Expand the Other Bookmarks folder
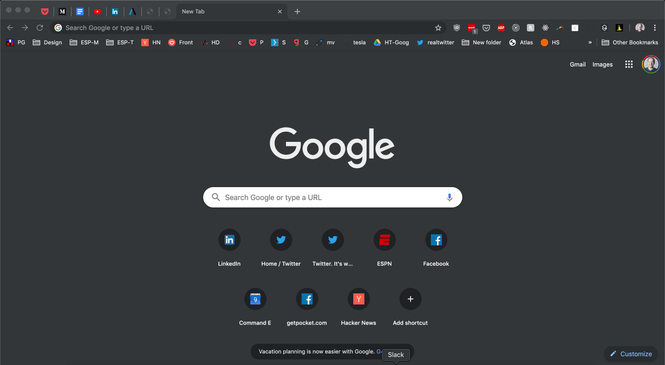This screenshot has height=365, width=665. click(630, 43)
